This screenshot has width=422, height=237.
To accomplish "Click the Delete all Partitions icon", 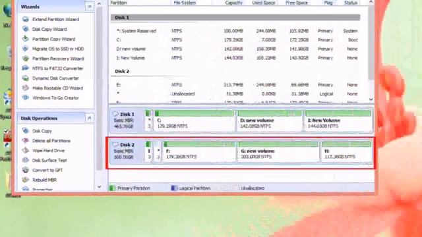I will (26, 140).
